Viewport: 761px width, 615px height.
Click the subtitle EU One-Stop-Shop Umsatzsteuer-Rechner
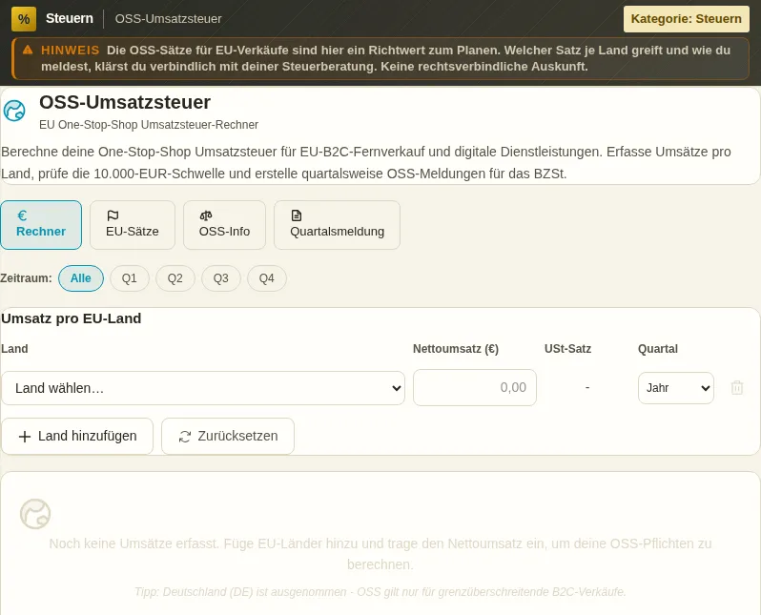tap(149, 125)
